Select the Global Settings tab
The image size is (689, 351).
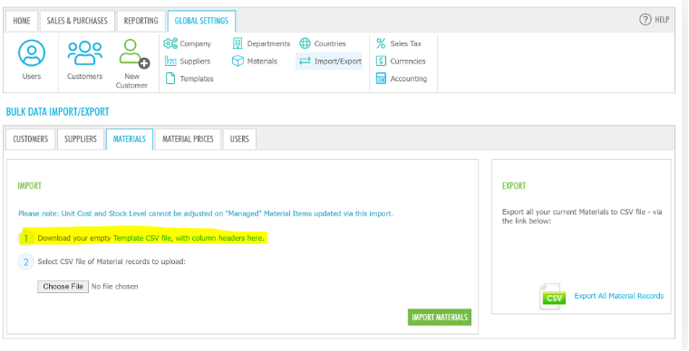201,21
